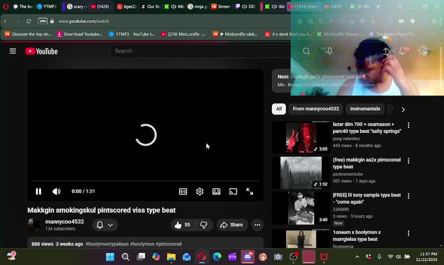Select the All filter chip
This screenshot has width=444, height=265.
279,109
